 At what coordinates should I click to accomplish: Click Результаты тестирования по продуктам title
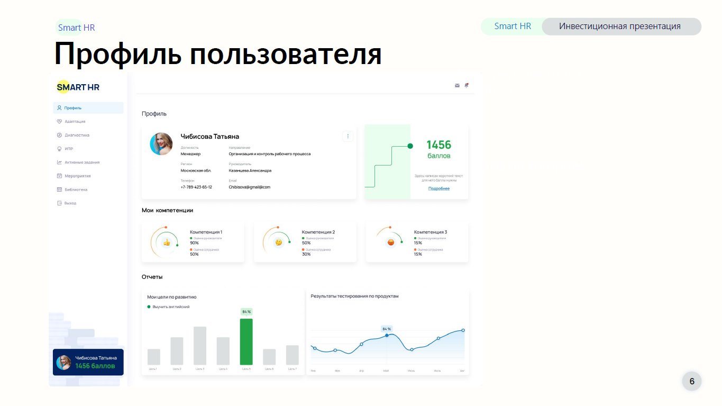point(354,296)
